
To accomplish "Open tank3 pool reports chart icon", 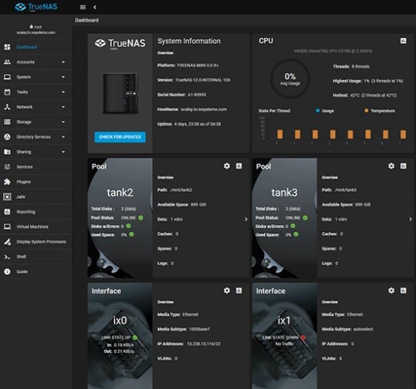I will (x=403, y=166).
